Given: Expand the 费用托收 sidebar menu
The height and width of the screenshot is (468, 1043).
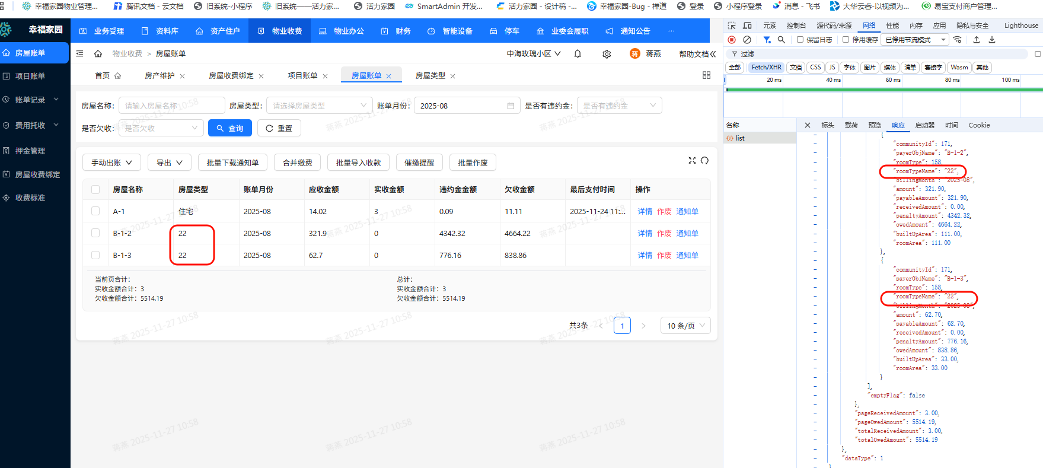Looking at the screenshot, I should pyautogui.click(x=34, y=125).
